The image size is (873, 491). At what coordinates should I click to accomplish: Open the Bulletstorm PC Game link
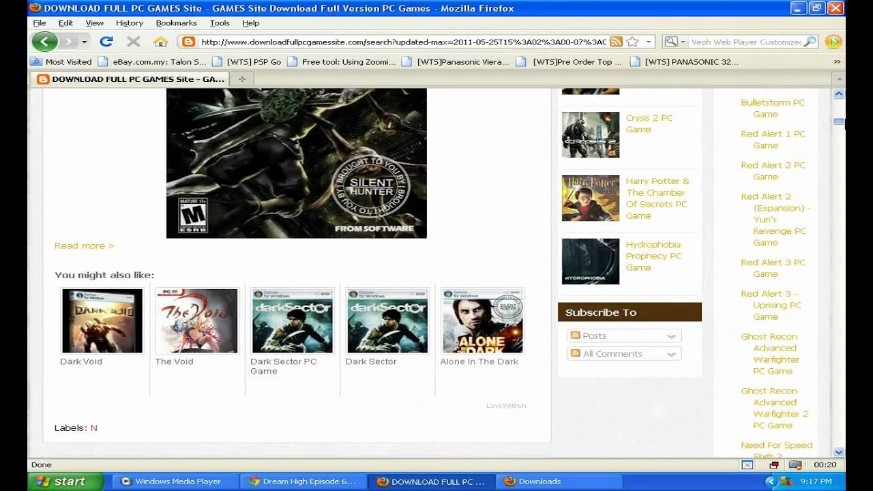tap(773, 108)
